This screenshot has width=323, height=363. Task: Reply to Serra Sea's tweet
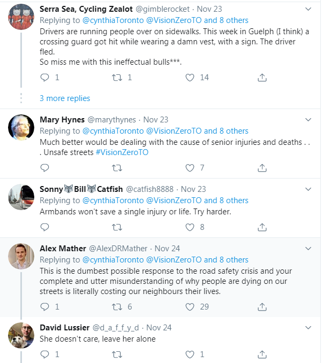[x=45, y=78]
